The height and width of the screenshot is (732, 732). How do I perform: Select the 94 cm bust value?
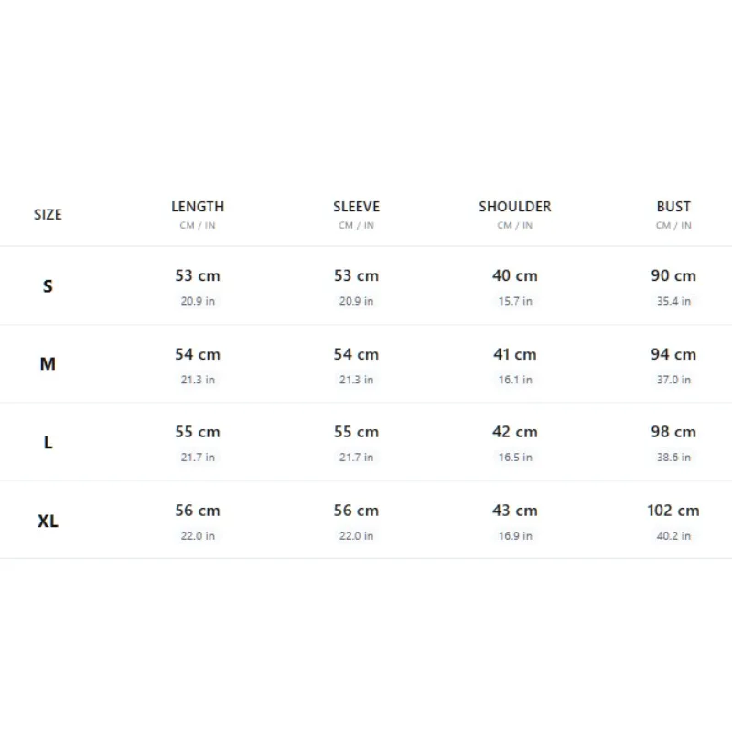click(673, 354)
